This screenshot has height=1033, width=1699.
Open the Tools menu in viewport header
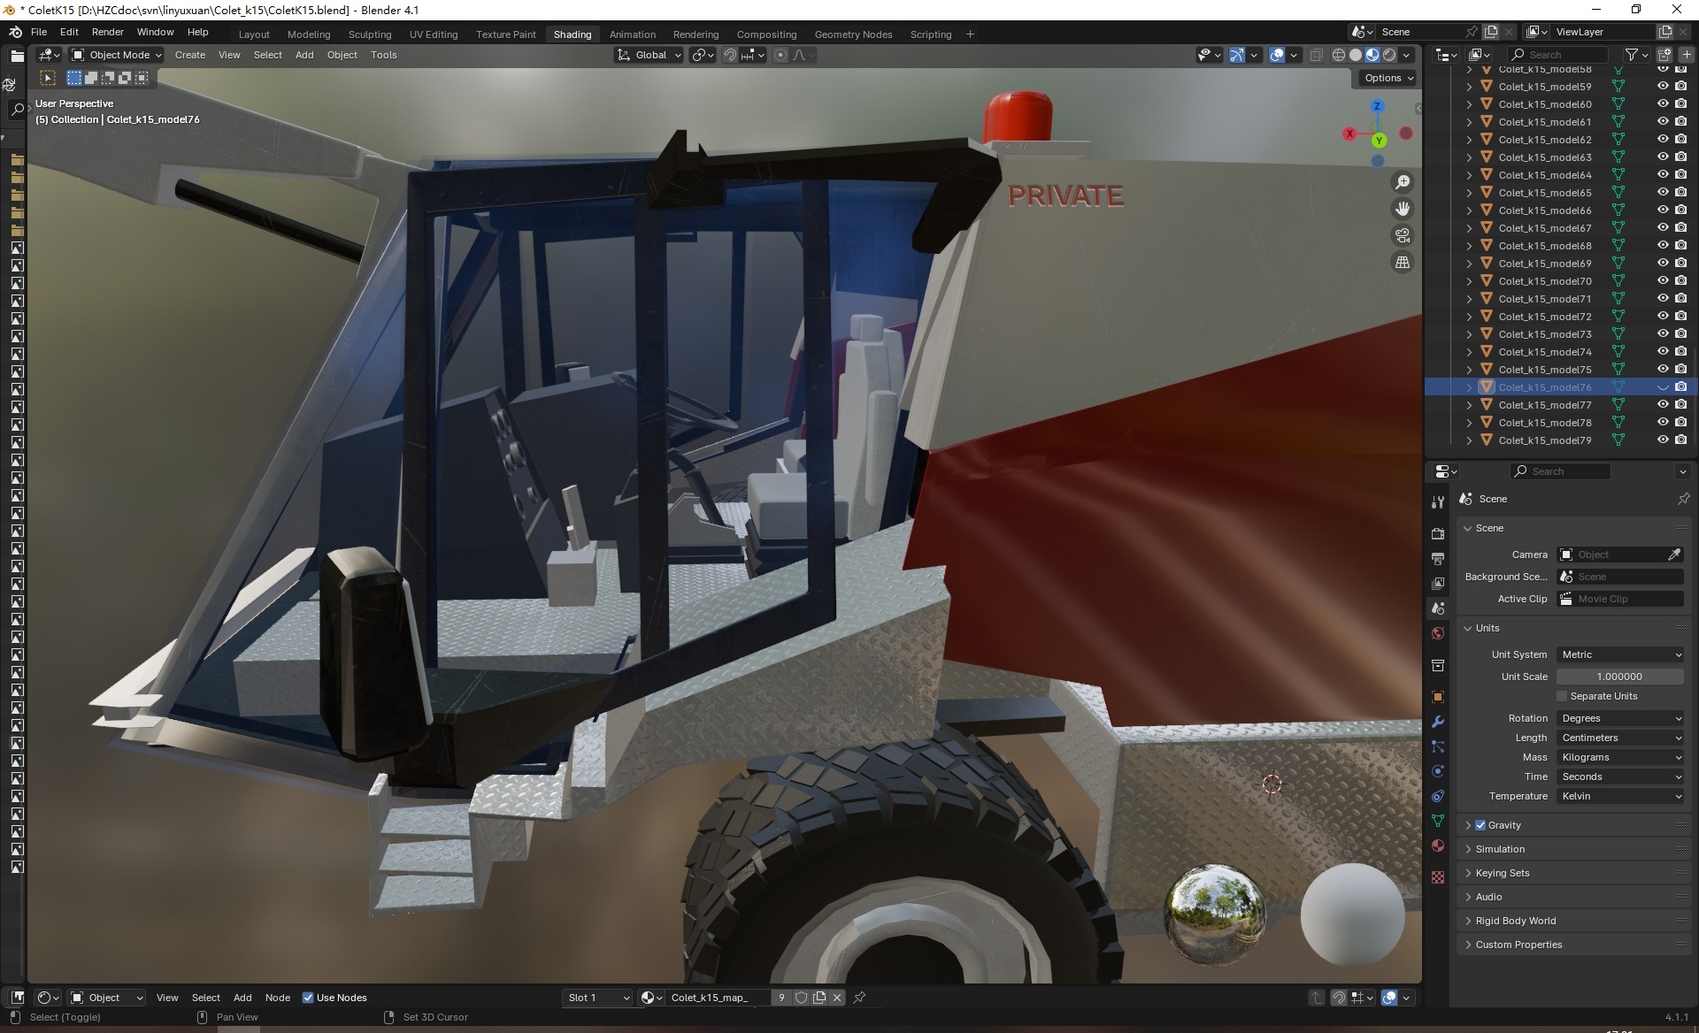383,55
